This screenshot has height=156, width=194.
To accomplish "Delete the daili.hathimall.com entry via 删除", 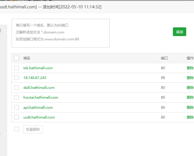I will tap(190, 88).
